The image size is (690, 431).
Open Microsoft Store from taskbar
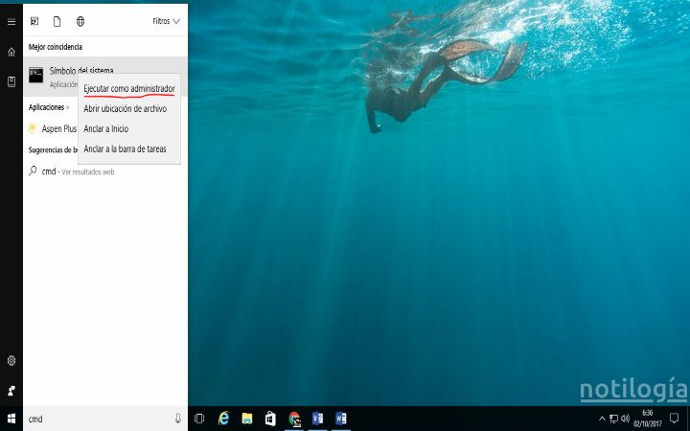pyautogui.click(x=270, y=419)
